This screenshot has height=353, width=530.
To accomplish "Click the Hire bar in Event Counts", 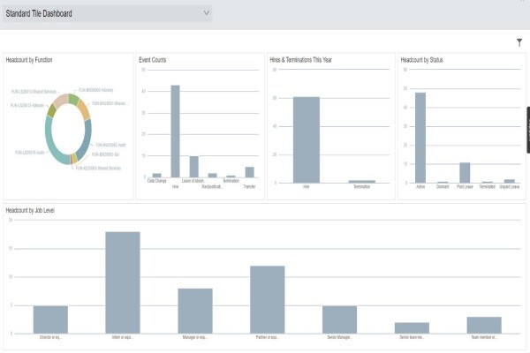I will 175,131.
